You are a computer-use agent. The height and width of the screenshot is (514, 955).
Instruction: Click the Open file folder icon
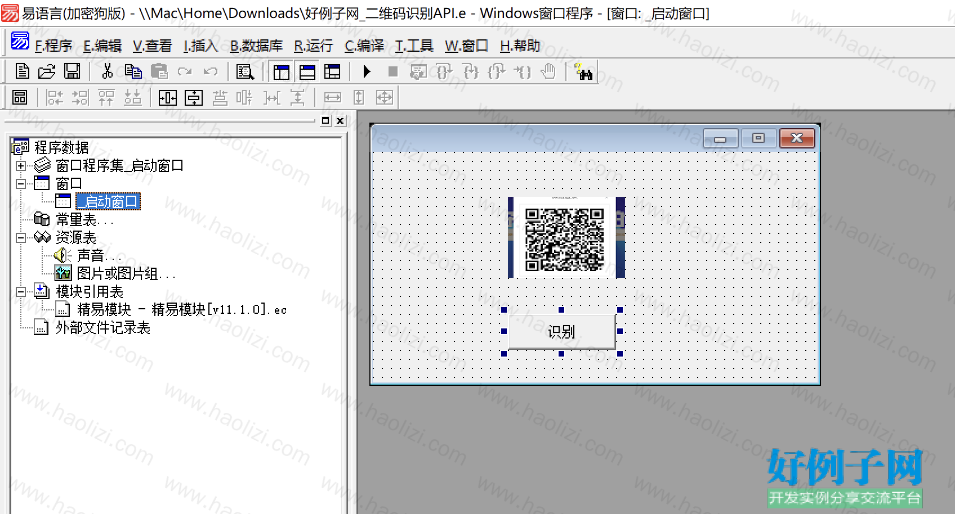point(47,71)
